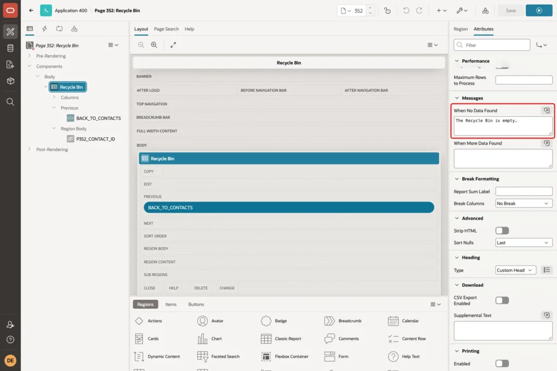Select the Layout tab

pyautogui.click(x=141, y=29)
